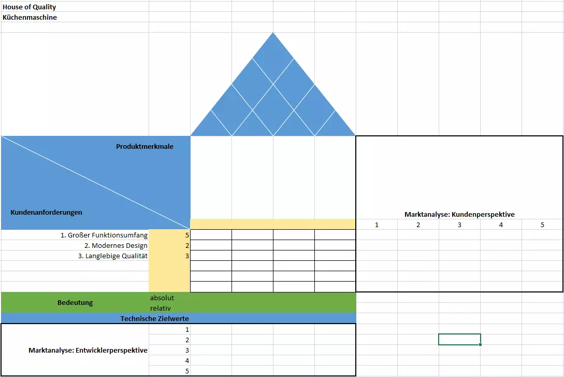Click scale value 3 under Kundenperspektive
The height and width of the screenshot is (377, 564).
click(459, 225)
